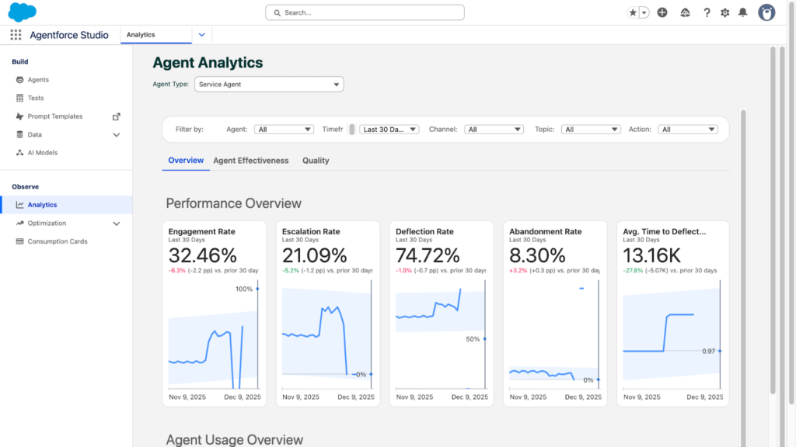Screen dimensions: 796x447
Task: Check notifications with the bell icon
Action: click(x=745, y=12)
